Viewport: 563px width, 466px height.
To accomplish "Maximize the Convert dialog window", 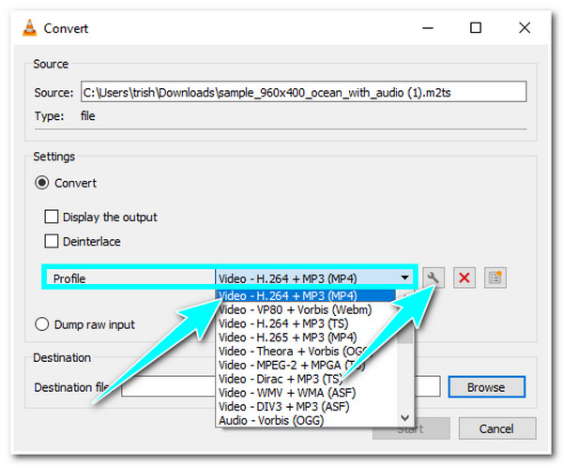I will click(476, 28).
